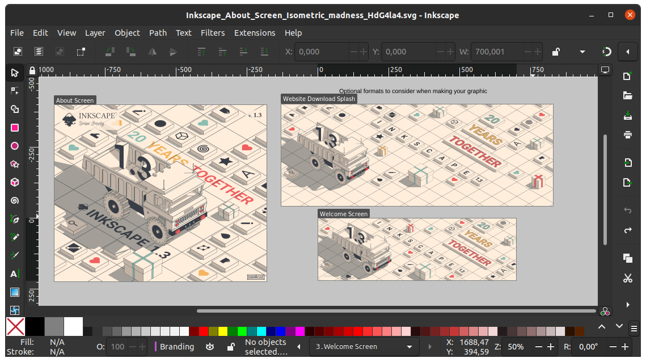Select the Pencil freehand tool
The height and width of the screenshot is (362, 646).
click(x=14, y=237)
